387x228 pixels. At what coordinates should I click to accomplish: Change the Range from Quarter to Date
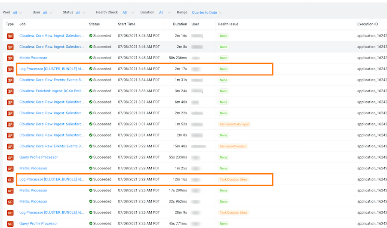pos(207,12)
